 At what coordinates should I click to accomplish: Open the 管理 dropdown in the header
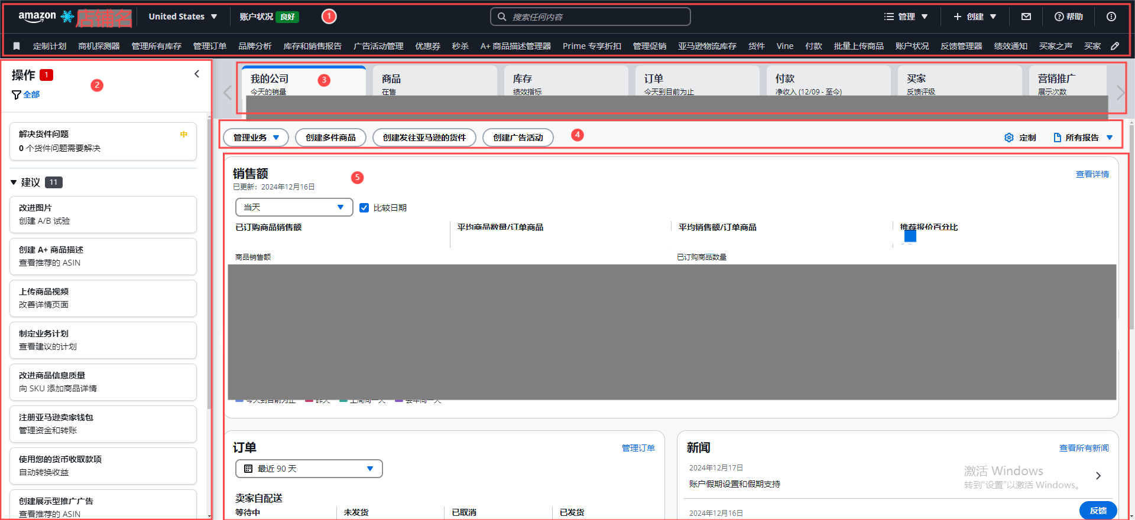906,17
